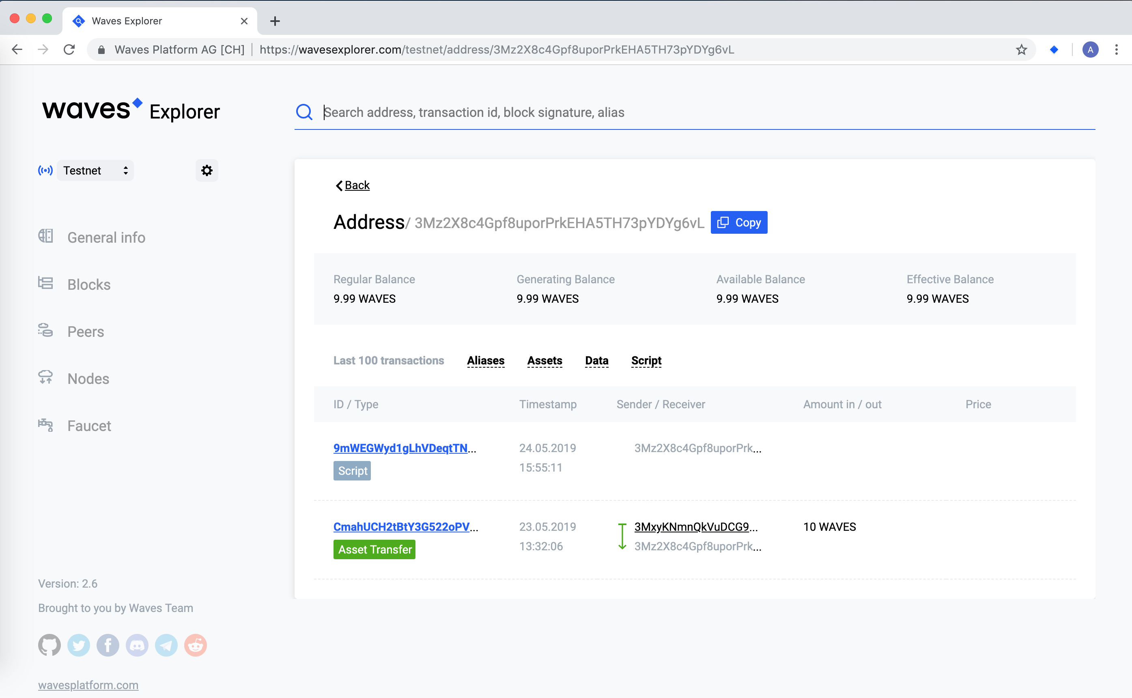
Task: Open the Telegram social icon
Action: point(166,645)
